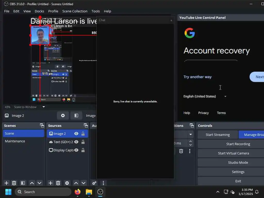Open the Profile menu
This screenshot has width=264, height=198.
pos(53,11)
